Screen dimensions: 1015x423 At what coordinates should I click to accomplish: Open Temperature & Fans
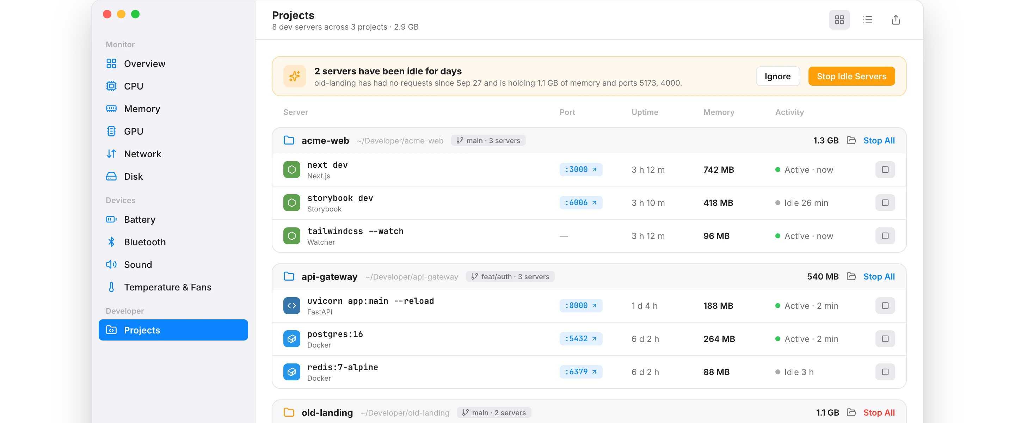[173, 287]
